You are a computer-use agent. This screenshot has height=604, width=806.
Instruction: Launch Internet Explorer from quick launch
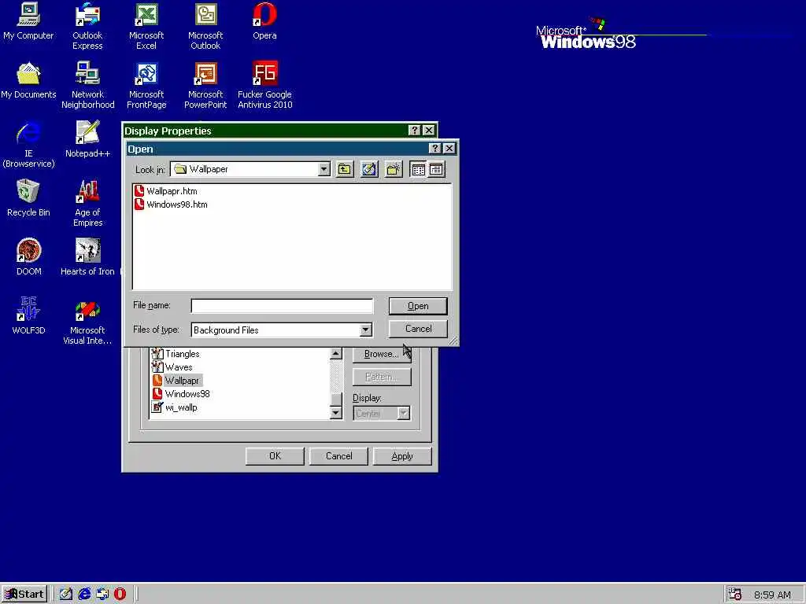click(84, 595)
